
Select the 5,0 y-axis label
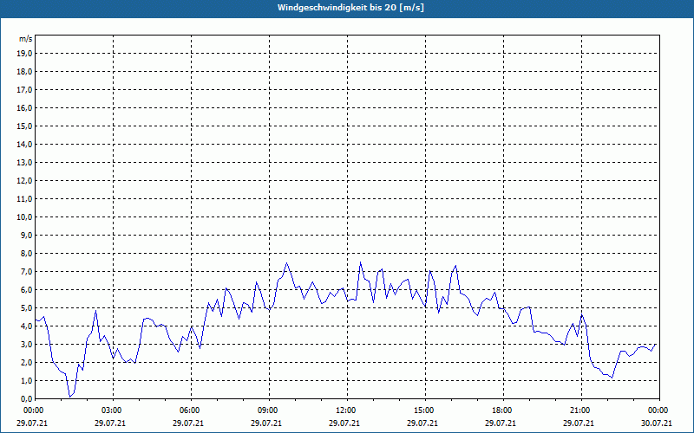coord(26,308)
